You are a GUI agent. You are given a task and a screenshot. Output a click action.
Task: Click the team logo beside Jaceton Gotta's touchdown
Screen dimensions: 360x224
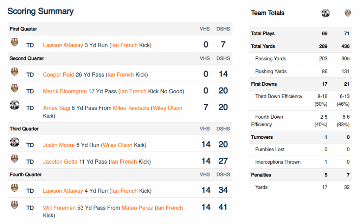(14, 159)
